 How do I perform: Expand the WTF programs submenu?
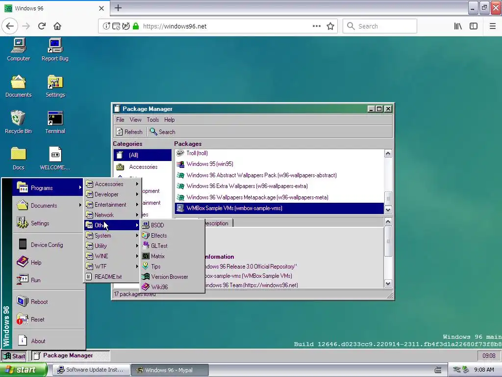click(x=112, y=266)
